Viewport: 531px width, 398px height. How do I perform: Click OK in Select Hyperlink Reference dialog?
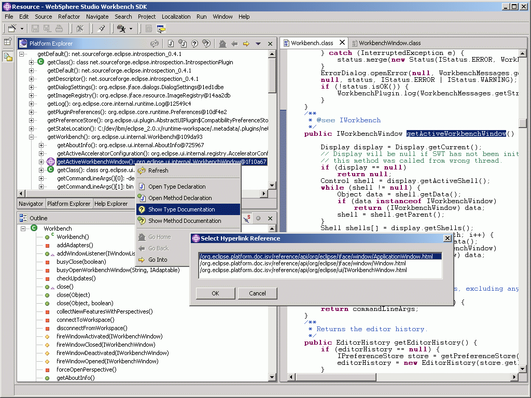pyautogui.click(x=215, y=293)
